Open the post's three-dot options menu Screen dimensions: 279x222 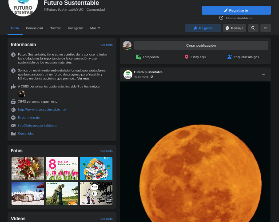[263, 74]
